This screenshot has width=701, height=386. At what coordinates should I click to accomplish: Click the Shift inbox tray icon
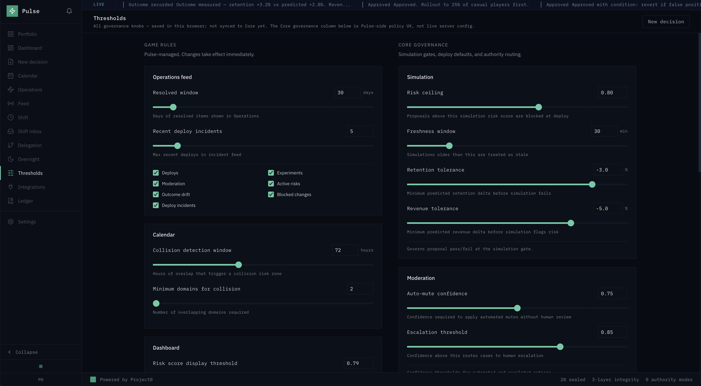pyautogui.click(x=11, y=131)
